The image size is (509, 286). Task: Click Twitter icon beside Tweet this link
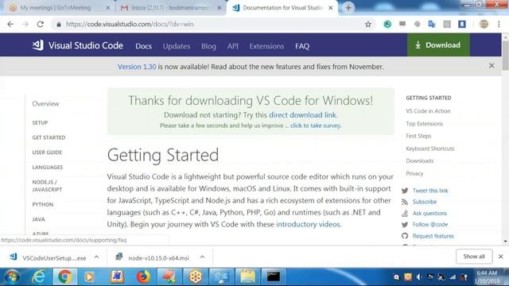405,191
